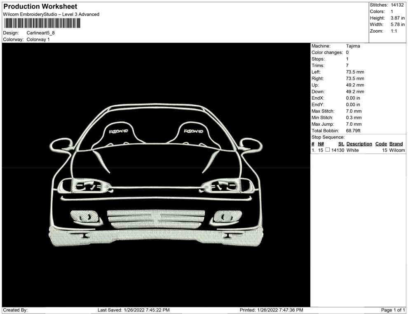Click the right fog light on the bumper
408x314 pixels.
click(227, 216)
